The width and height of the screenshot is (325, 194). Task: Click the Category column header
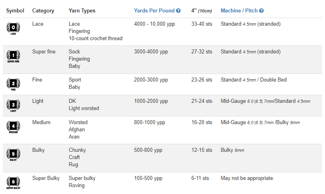click(43, 11)
